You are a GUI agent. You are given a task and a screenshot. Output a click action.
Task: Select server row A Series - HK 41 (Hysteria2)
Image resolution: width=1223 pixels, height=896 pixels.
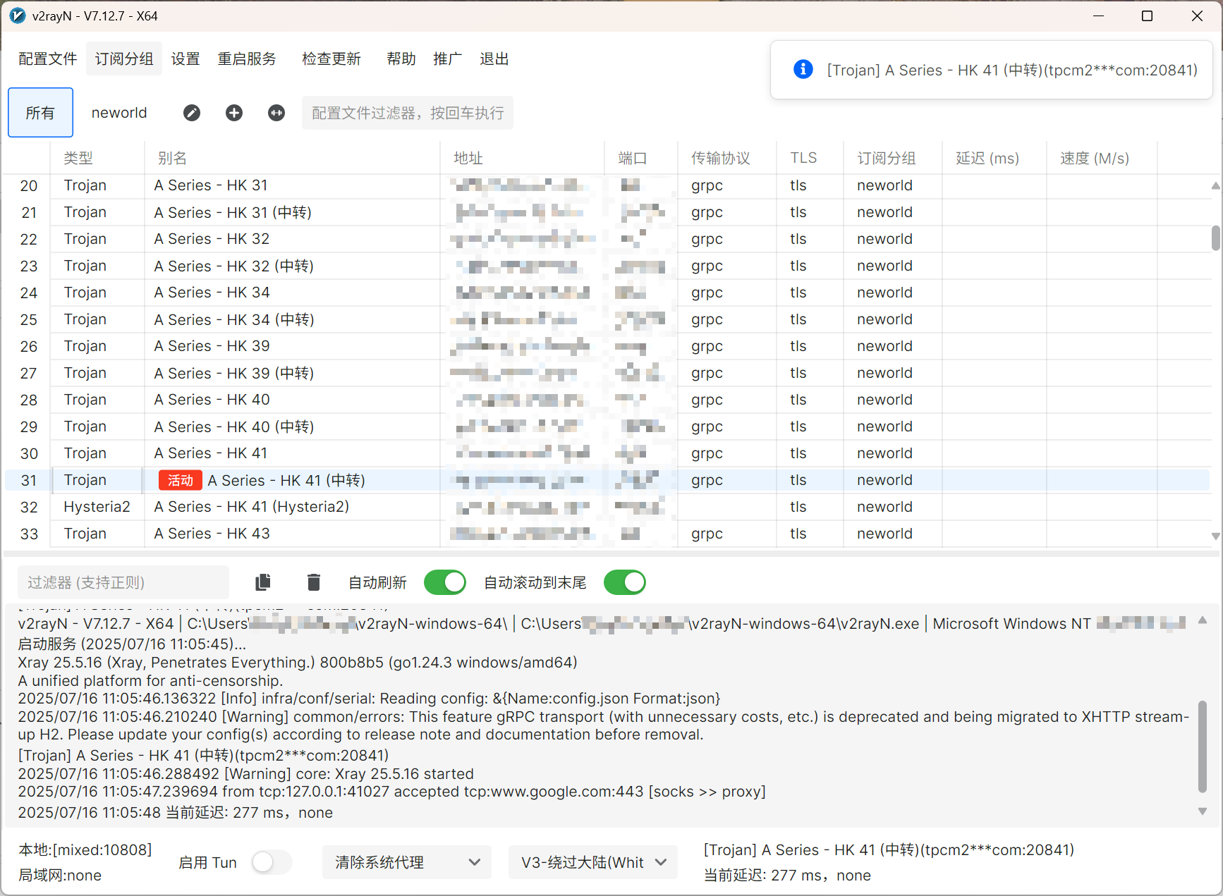coord(607,507)
